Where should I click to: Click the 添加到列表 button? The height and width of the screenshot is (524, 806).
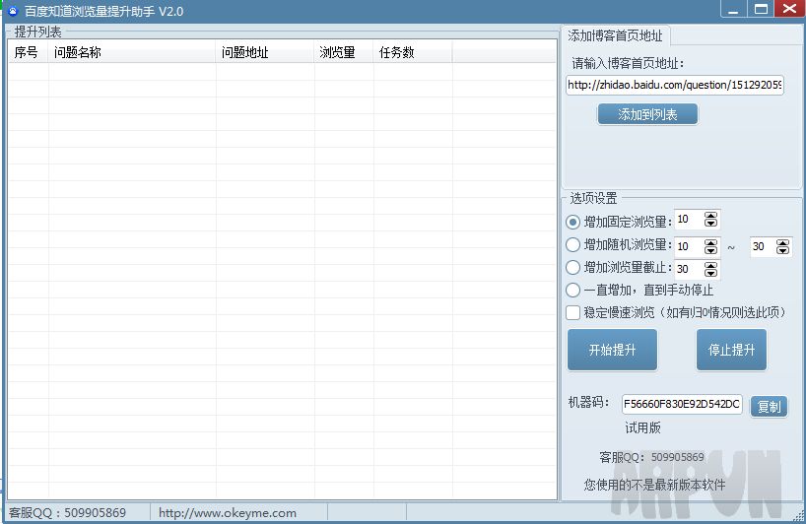tap(647, 114)
